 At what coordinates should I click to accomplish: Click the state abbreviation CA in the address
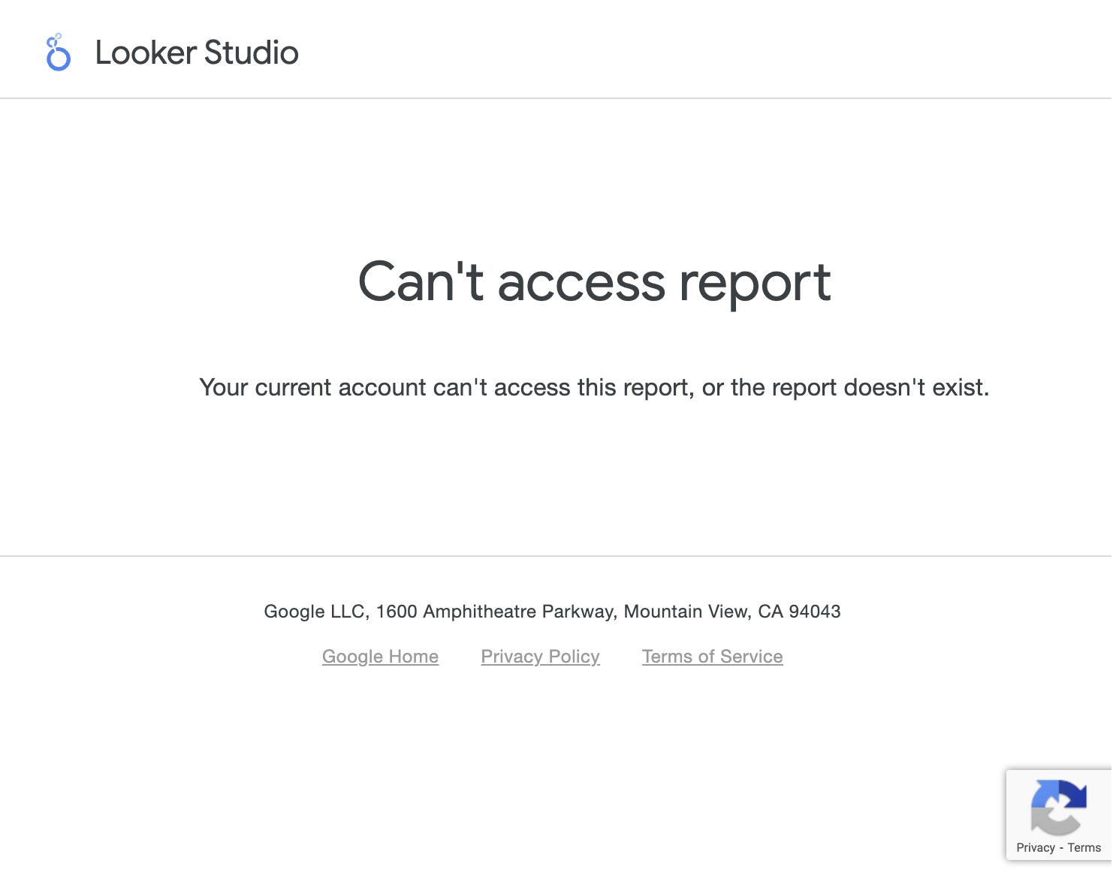tap(770, 612)
